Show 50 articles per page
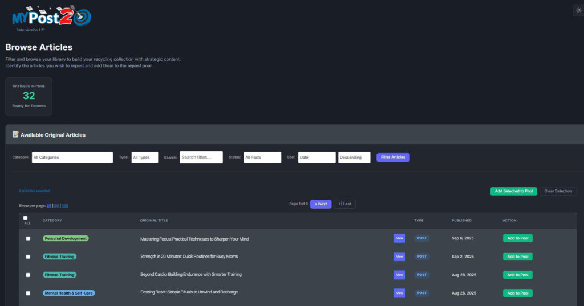This screenshot has width=584, height=306. click(56, 206)
